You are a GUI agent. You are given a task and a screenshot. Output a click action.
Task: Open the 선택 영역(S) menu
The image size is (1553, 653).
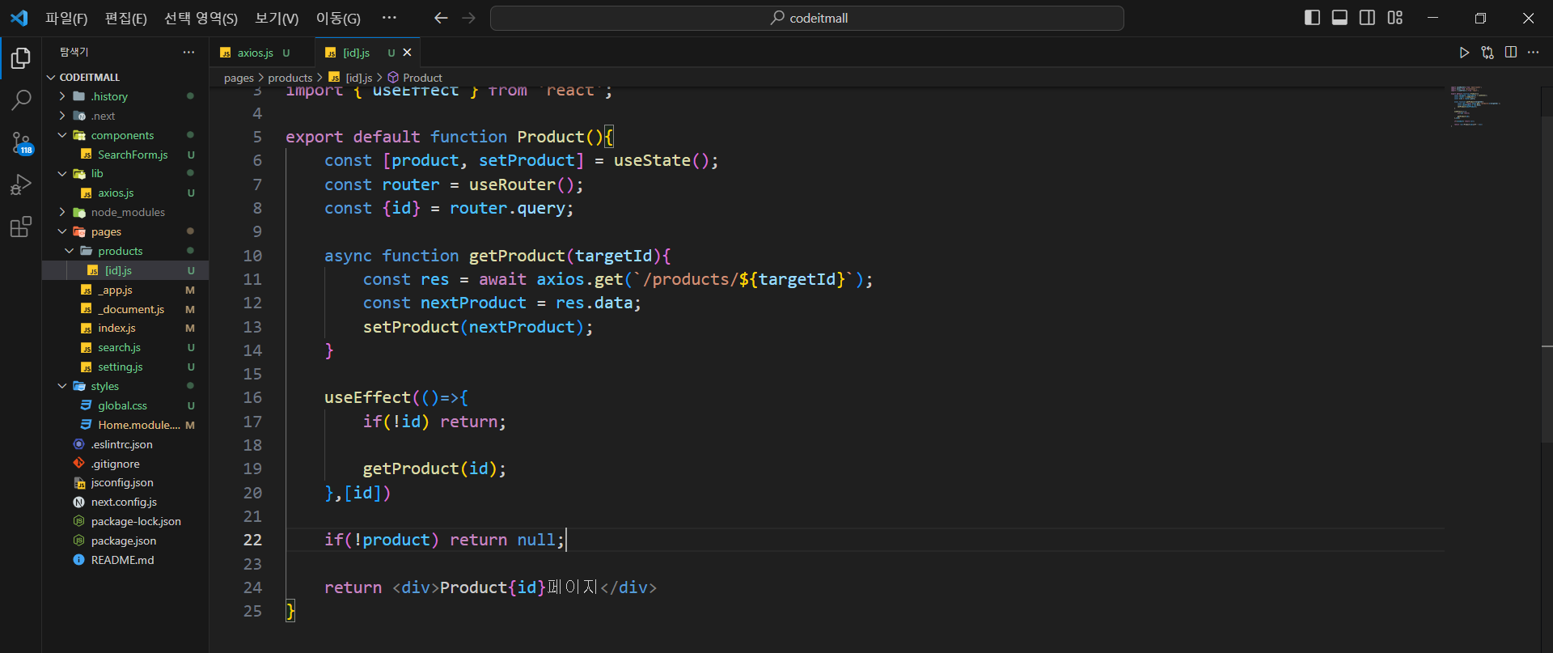[201, 18]
